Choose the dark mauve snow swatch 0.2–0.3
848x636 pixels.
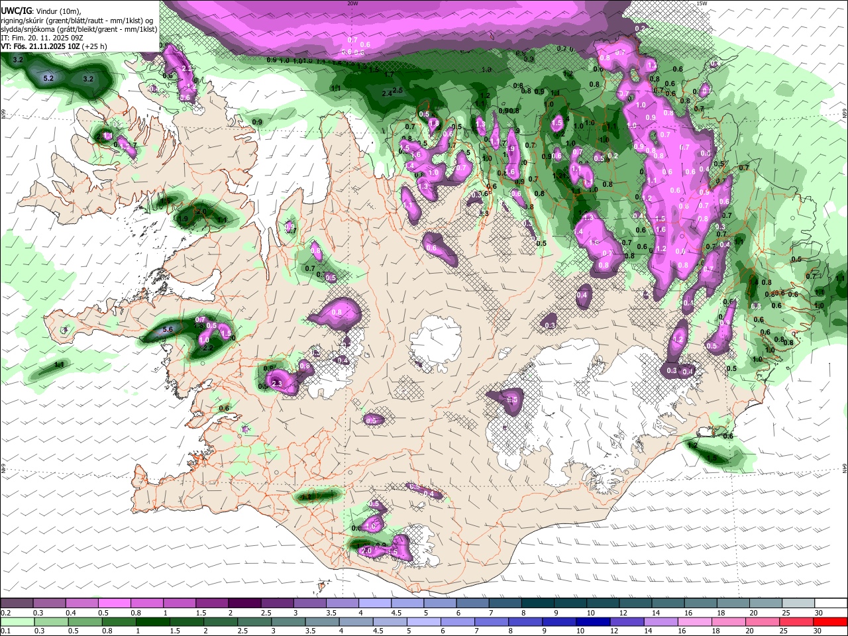(17, 604)
